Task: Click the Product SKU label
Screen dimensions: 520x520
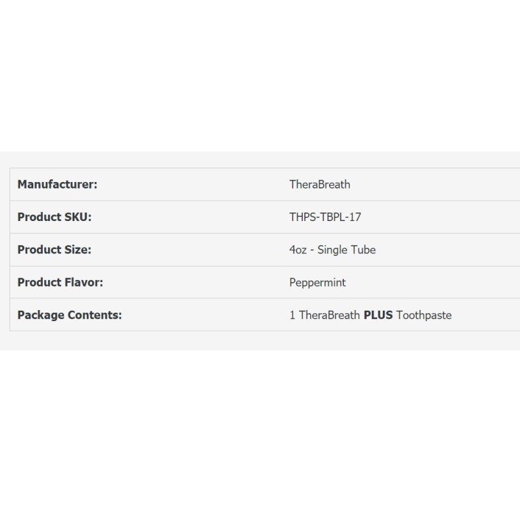Action: (x=55, y=217)
